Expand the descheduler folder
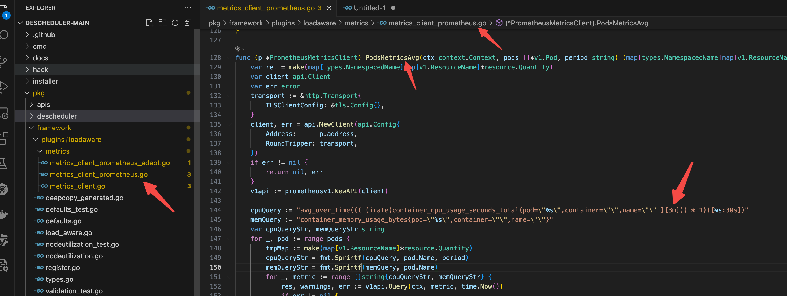 tap(57, 116)
